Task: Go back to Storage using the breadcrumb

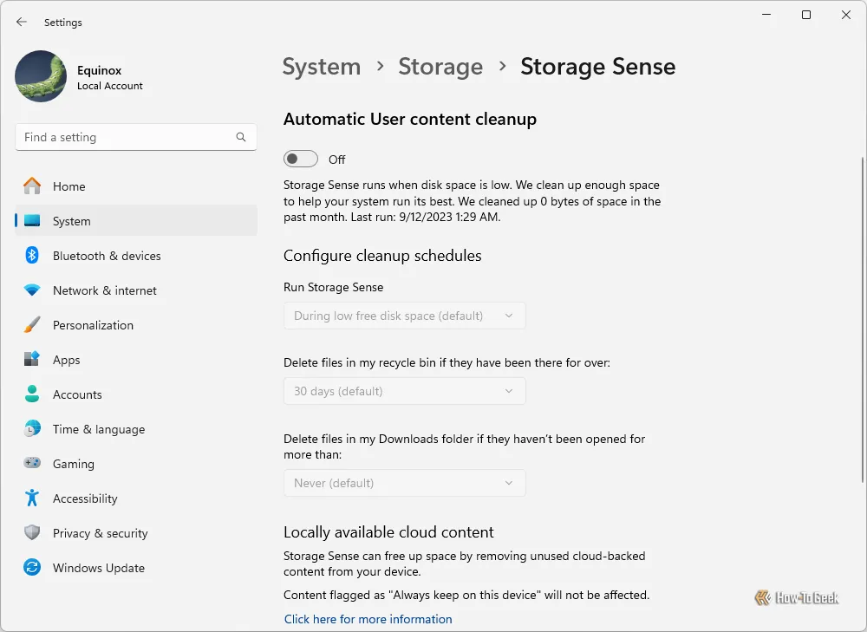Action: pyautogui.click(x=440, y=66)
